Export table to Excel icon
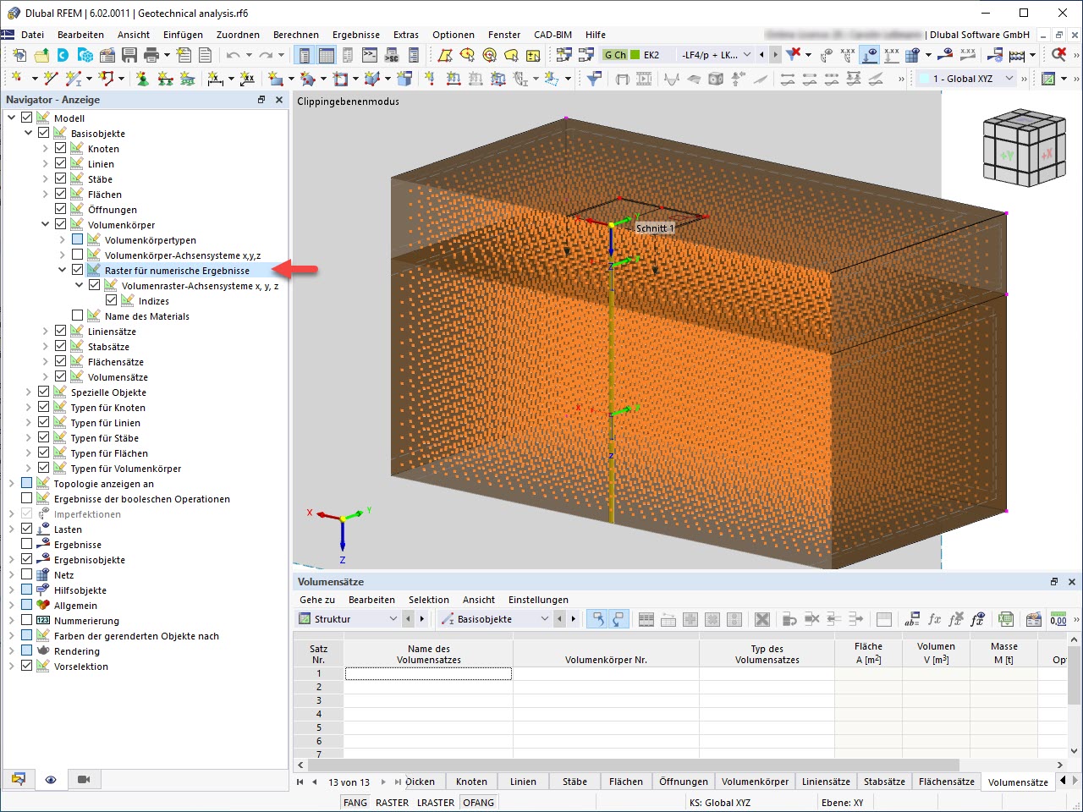 pos(1006,619)
